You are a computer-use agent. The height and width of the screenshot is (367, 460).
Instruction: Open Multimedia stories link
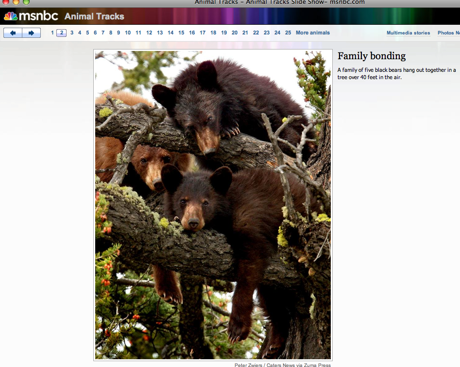[x=408, y=33]
